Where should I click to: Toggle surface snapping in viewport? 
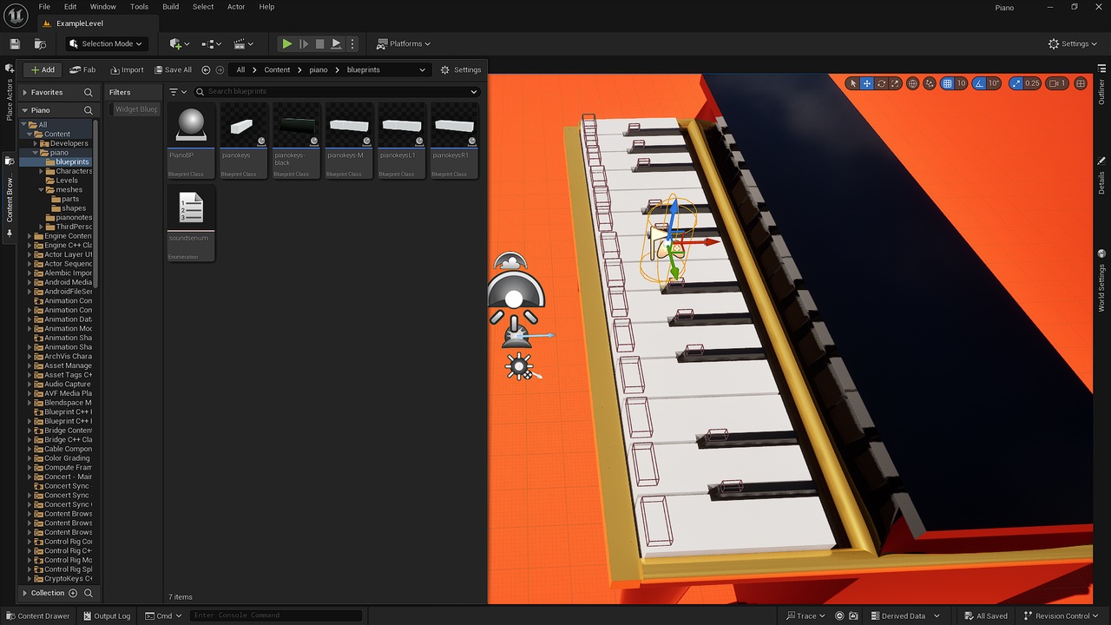point(930,83)
